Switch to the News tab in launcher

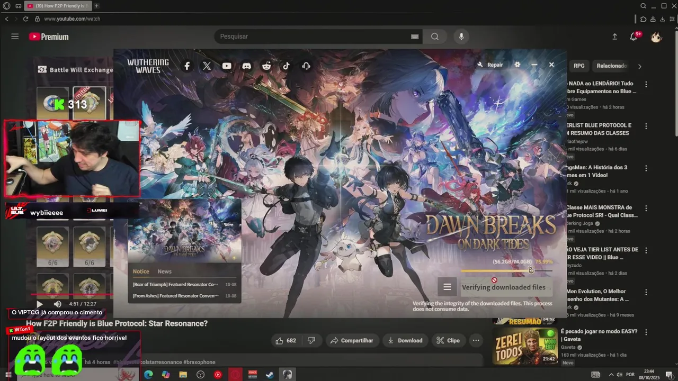(x=165, y=271)
